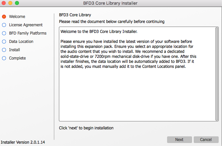Click the Data Location step circle
The width and height of the screenshot is (222, 146).
click(x=4, y=42)
